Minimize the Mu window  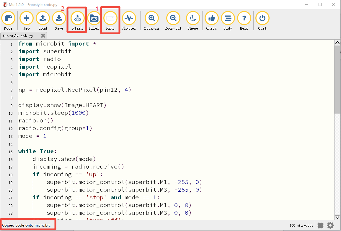[307, 4]
